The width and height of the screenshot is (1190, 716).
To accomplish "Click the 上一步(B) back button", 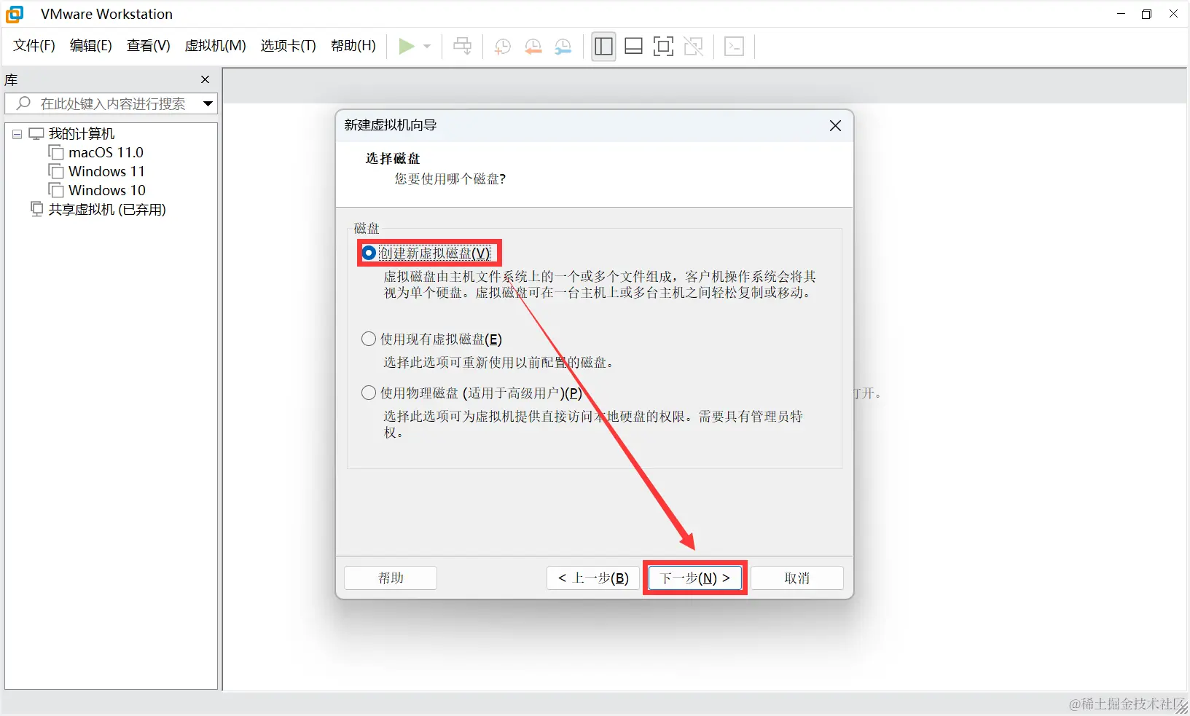I will click(593, 578).
